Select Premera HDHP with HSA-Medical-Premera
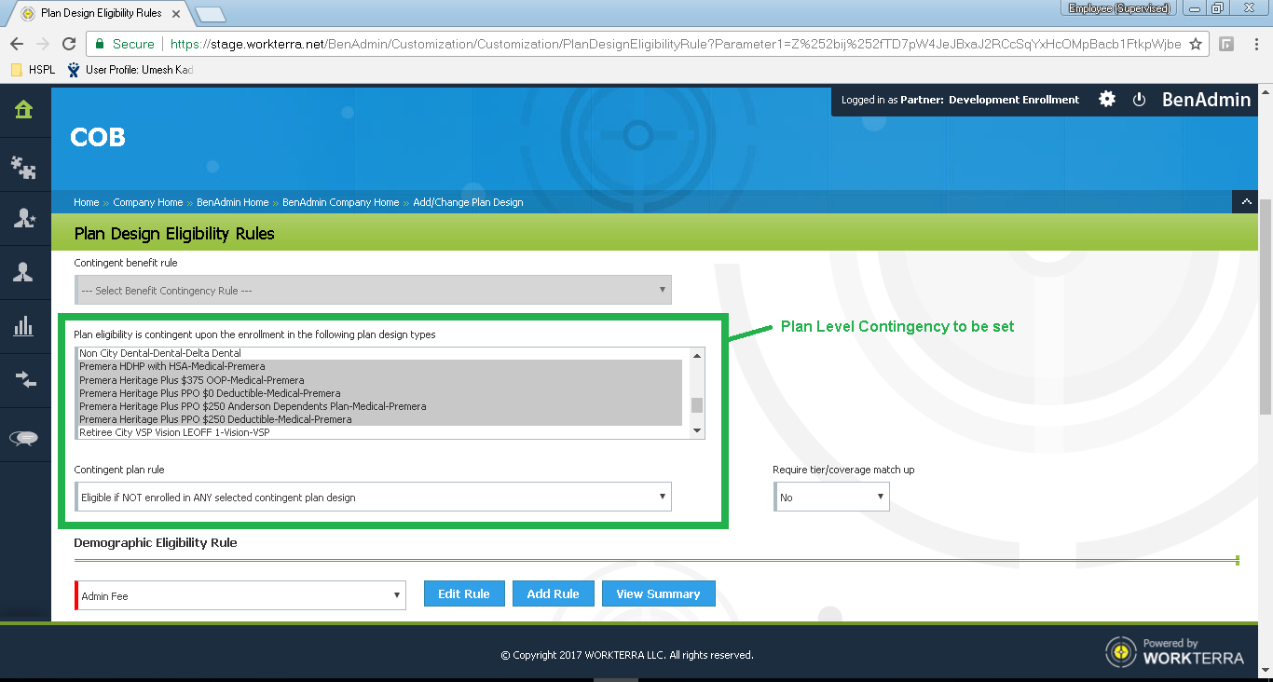 pyautogui.click(x=380, y=366)
